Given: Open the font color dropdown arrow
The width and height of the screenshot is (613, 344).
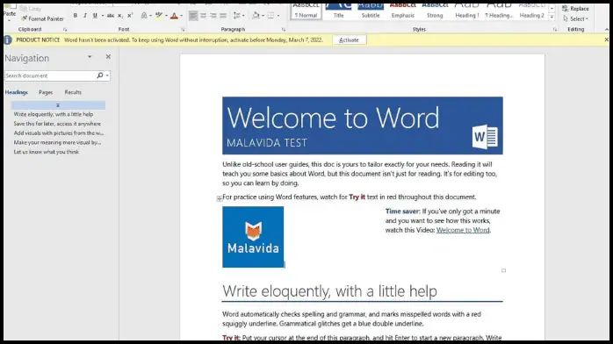Looking at the screenshot, I should (182, 16).
